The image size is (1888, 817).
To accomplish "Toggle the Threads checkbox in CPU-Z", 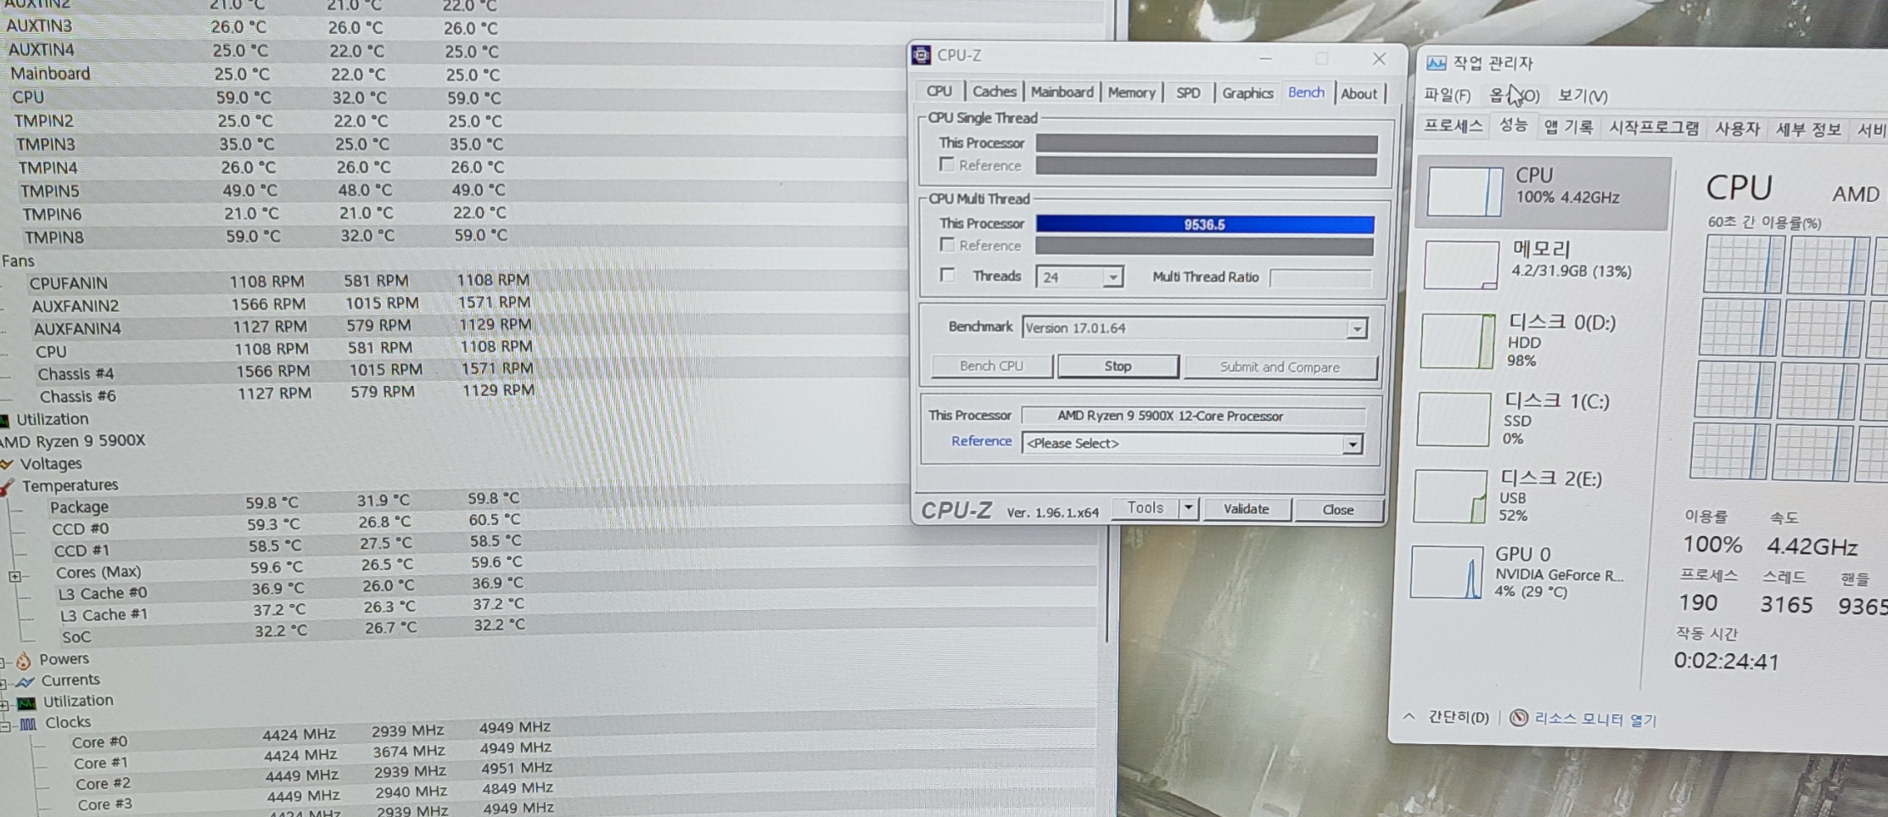I will [x=947, y=275].
